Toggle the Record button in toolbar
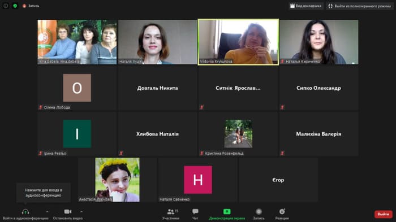This screenshot has height=222, width=396. pos(259,211)
